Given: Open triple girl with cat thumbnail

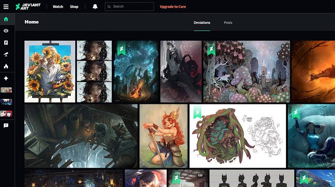Looking at the screenshot, I should coord(94,72).
